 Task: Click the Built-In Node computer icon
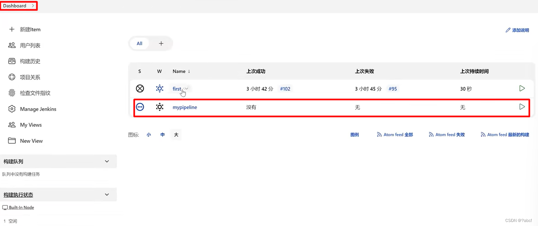5,207
